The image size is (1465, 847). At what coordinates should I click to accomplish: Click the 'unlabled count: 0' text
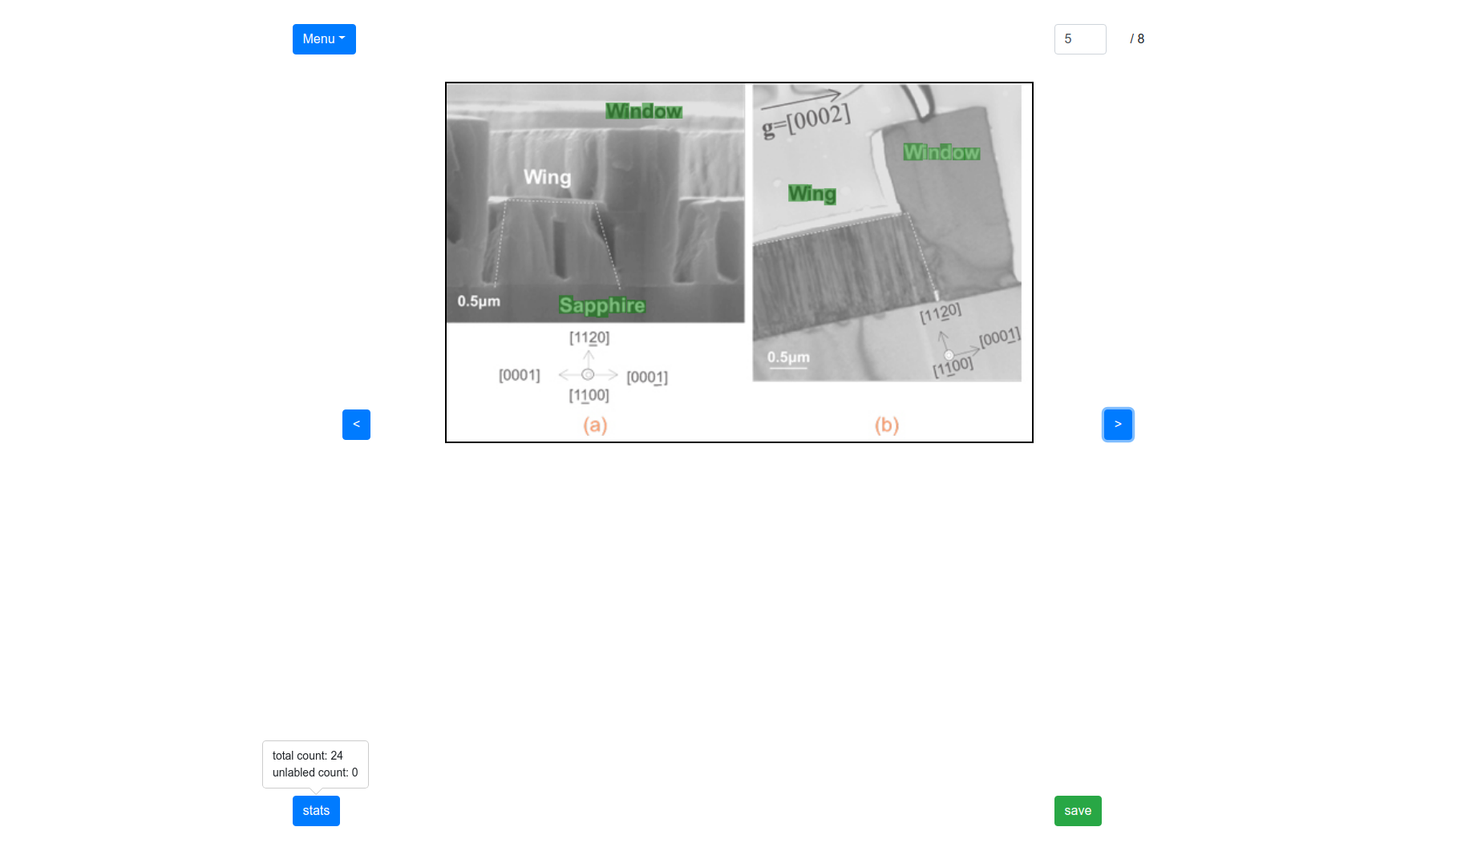(x=315, y=772)
